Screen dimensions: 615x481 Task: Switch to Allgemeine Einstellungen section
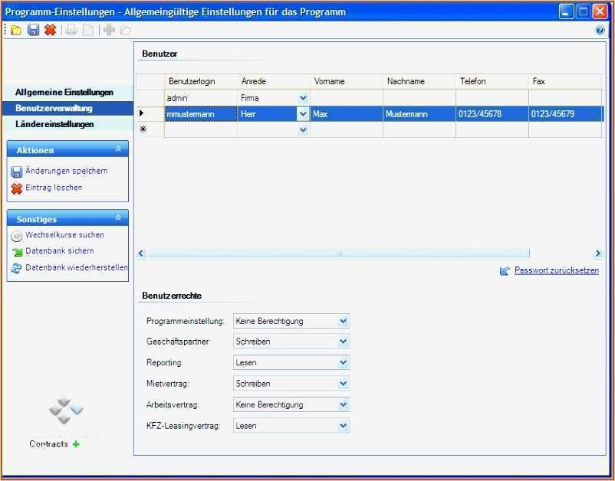tap(64, 92)
